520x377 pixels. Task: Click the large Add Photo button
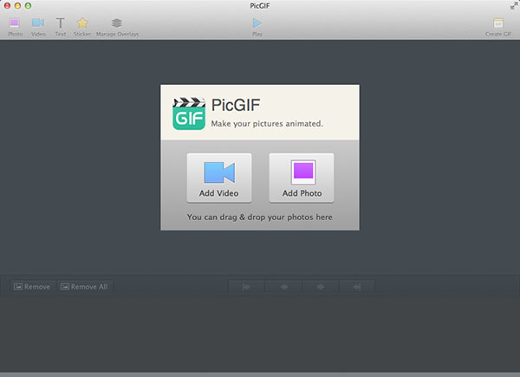coord(301,178)
